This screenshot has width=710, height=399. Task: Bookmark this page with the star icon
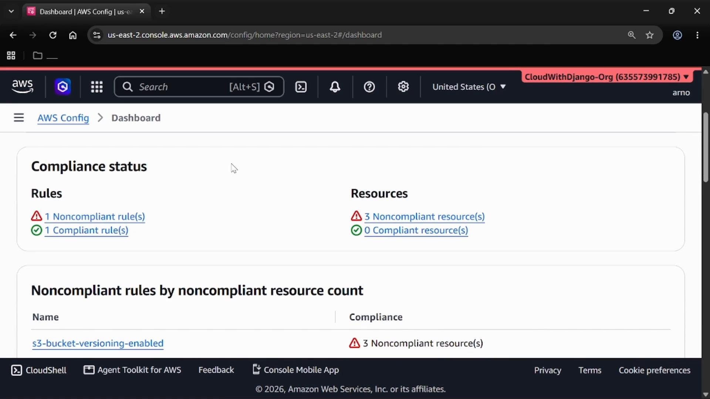click(650, 35)
